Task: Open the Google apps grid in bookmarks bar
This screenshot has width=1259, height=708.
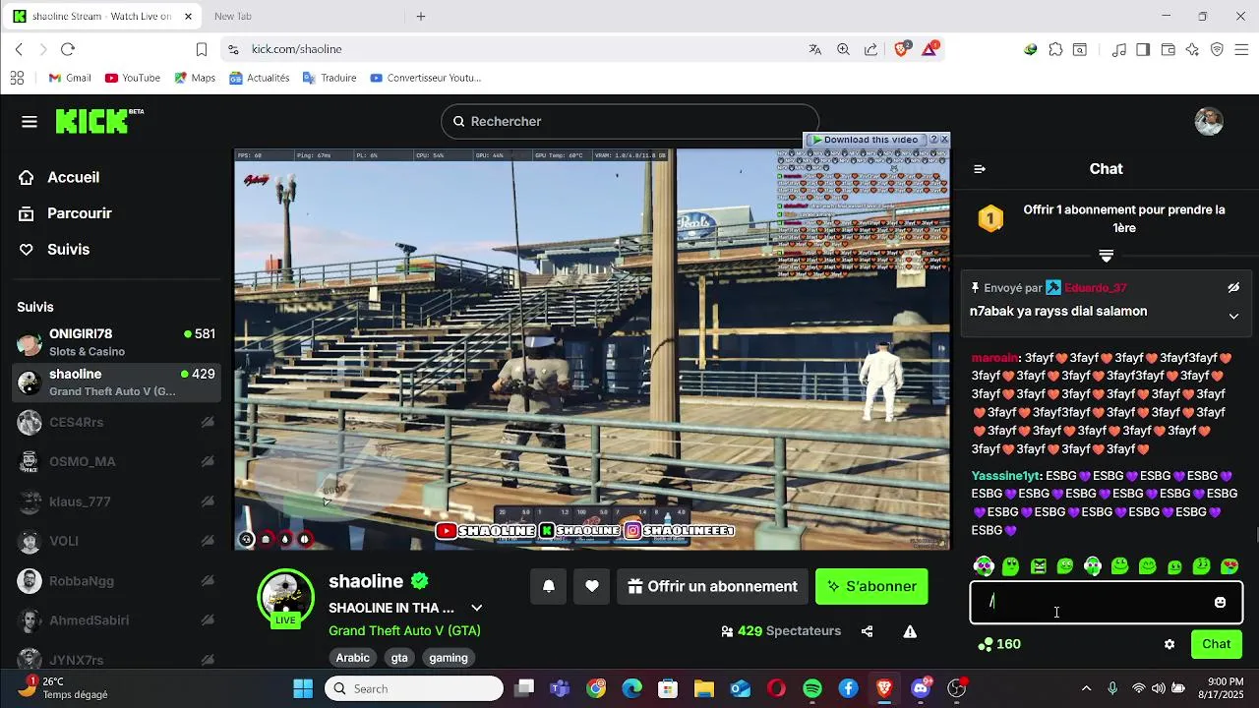Action: 17,78
